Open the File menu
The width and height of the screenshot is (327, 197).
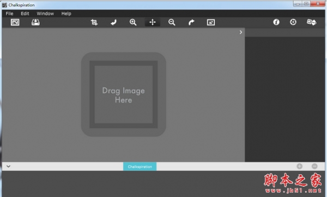(x=10, y=14)
